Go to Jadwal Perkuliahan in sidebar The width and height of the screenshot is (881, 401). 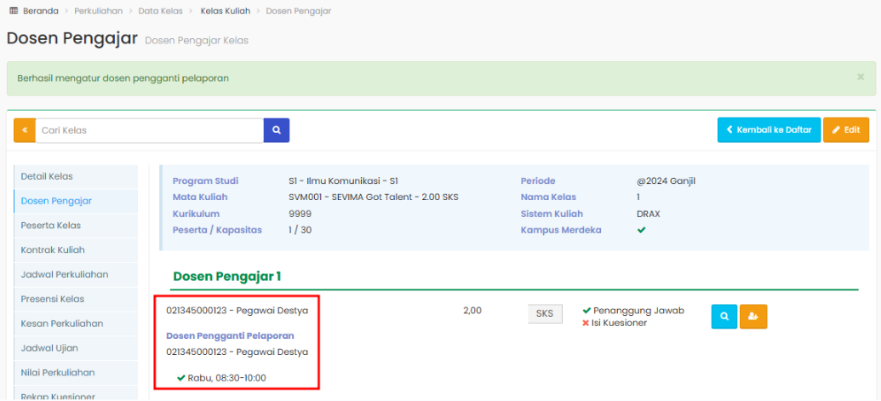click(65, 275)
